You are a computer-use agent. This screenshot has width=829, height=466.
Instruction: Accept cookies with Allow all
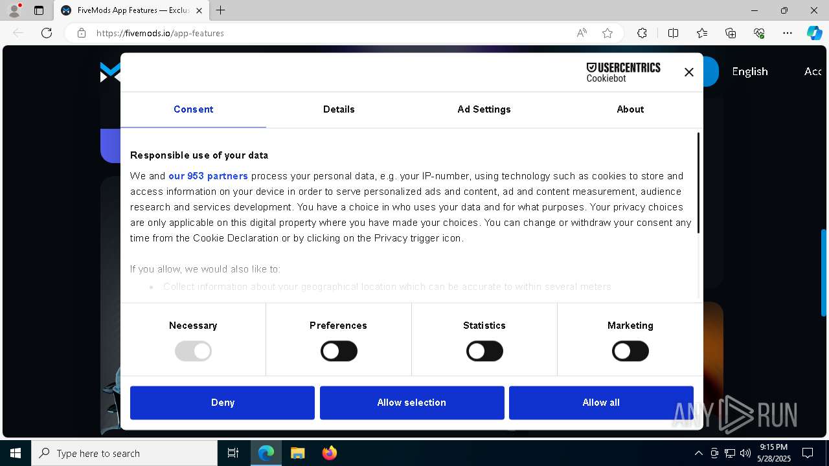pos(601,403)
